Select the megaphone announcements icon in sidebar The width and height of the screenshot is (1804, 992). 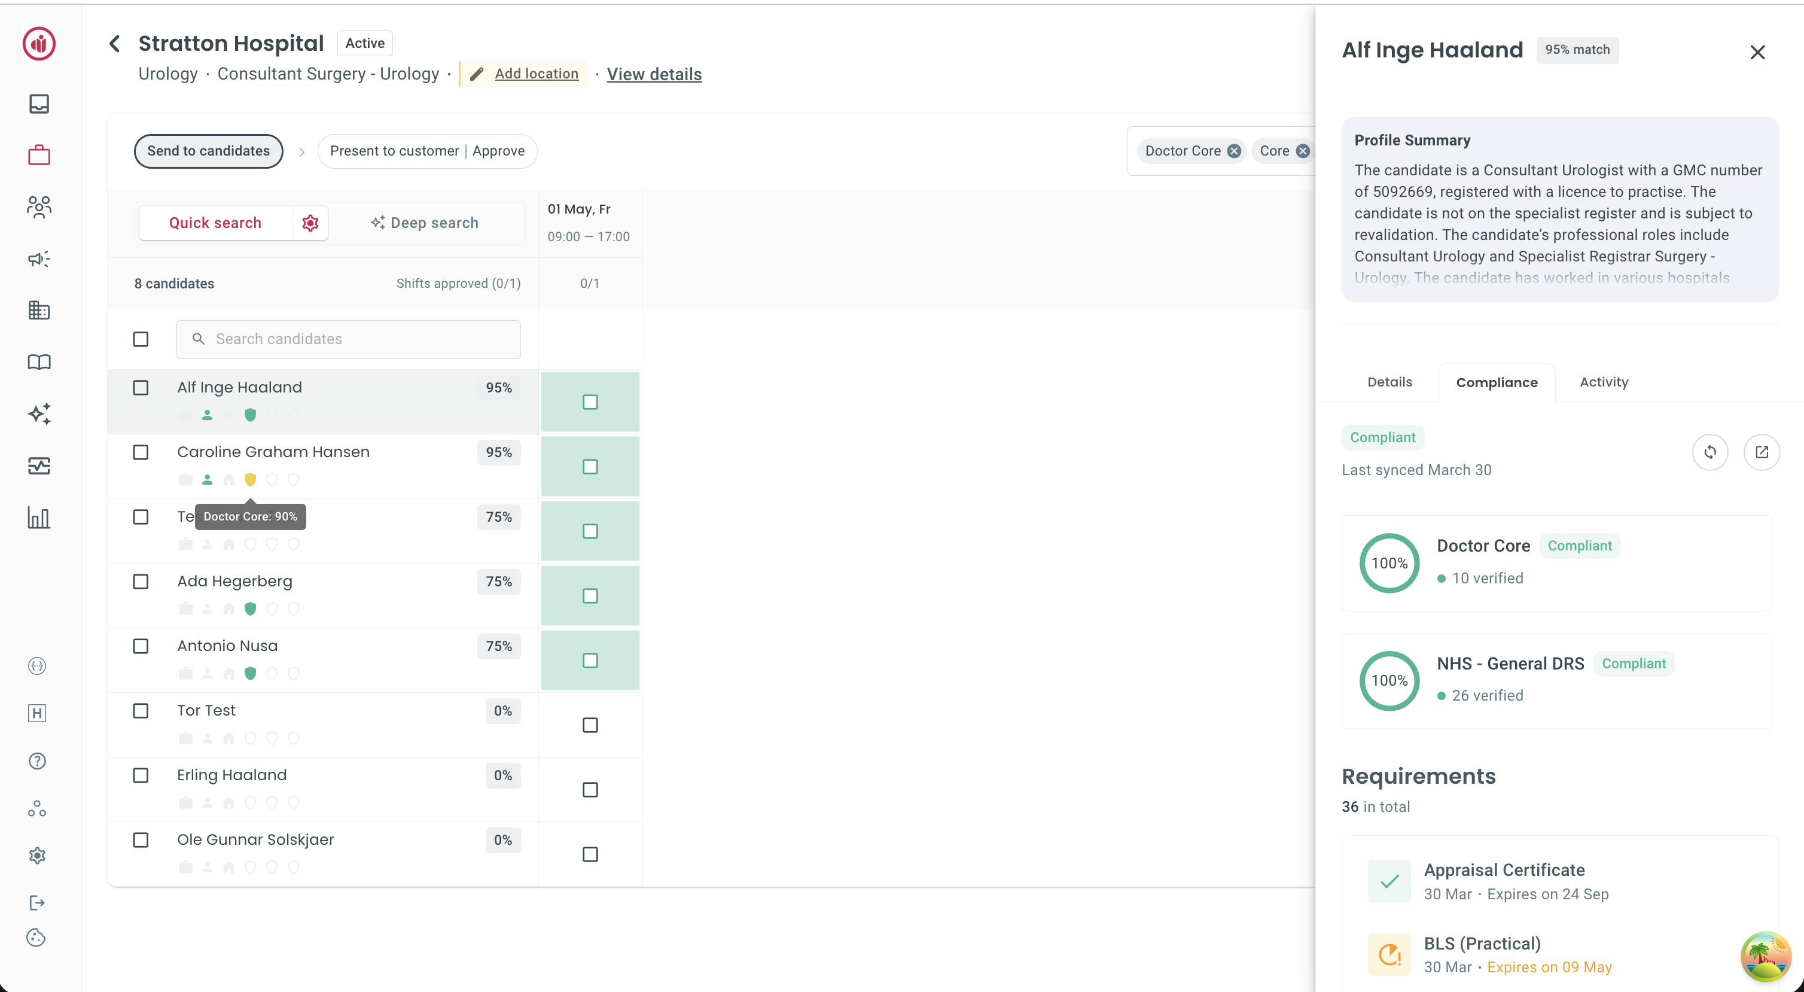(38, 258)
